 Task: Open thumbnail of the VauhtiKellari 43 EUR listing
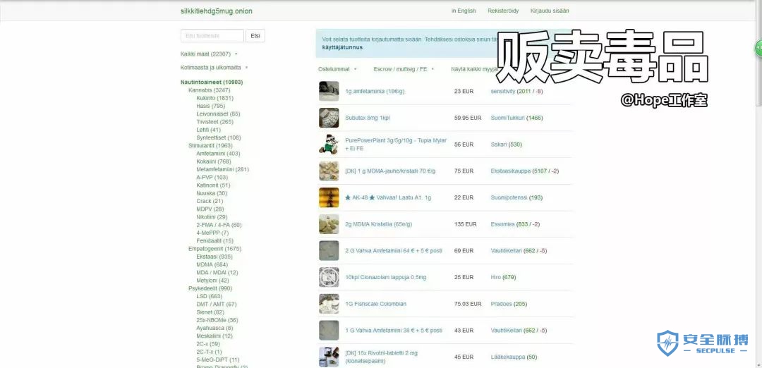329,330
